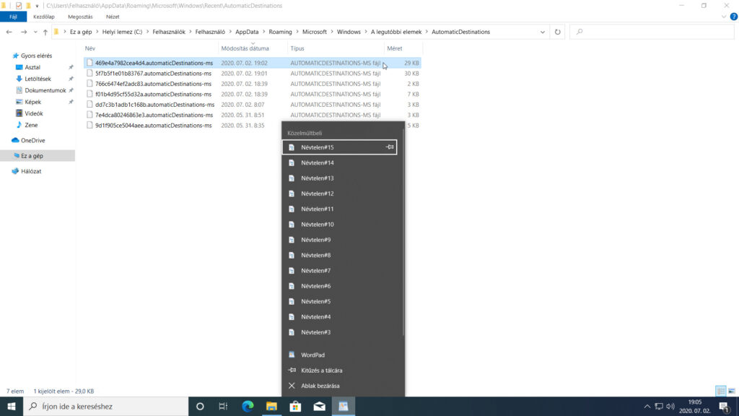The image size is (739, 416).
Task: Select file f01b4d95cf55d32a.automaticDestinations-ms
Action: coord(153,95)
